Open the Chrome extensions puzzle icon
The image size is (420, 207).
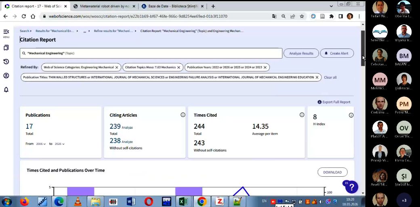(x=332, y=16)
